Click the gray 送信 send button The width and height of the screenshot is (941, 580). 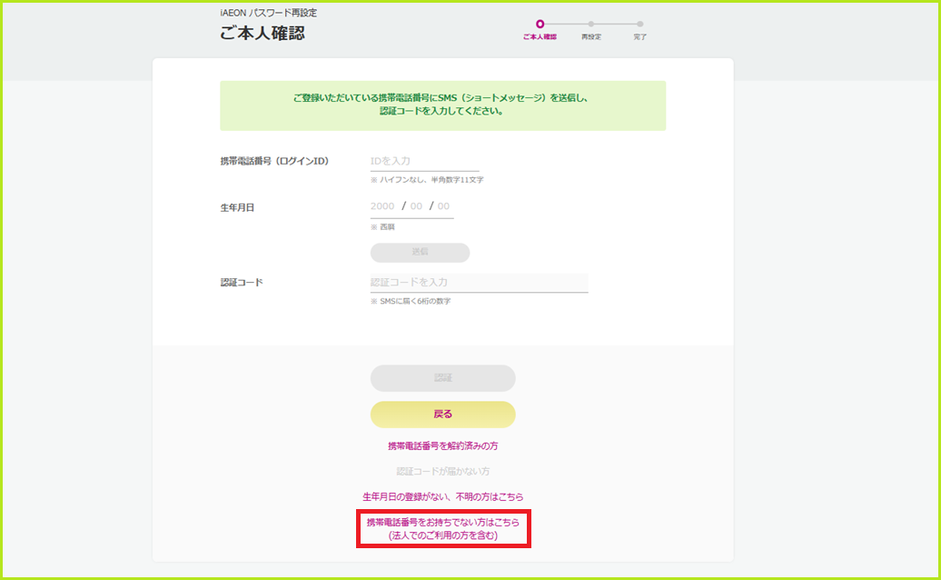[420, 252]
